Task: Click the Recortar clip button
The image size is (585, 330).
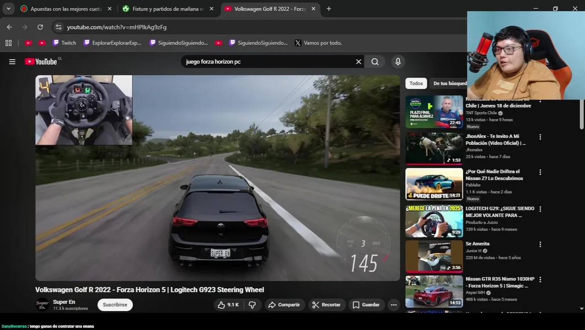Action: 327,305
